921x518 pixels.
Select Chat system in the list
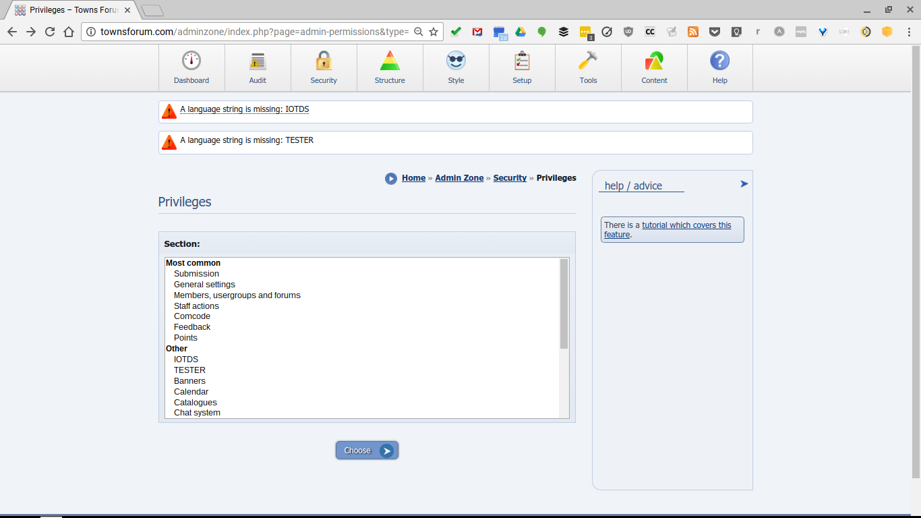pyautogui.click(x=197, y=413)
